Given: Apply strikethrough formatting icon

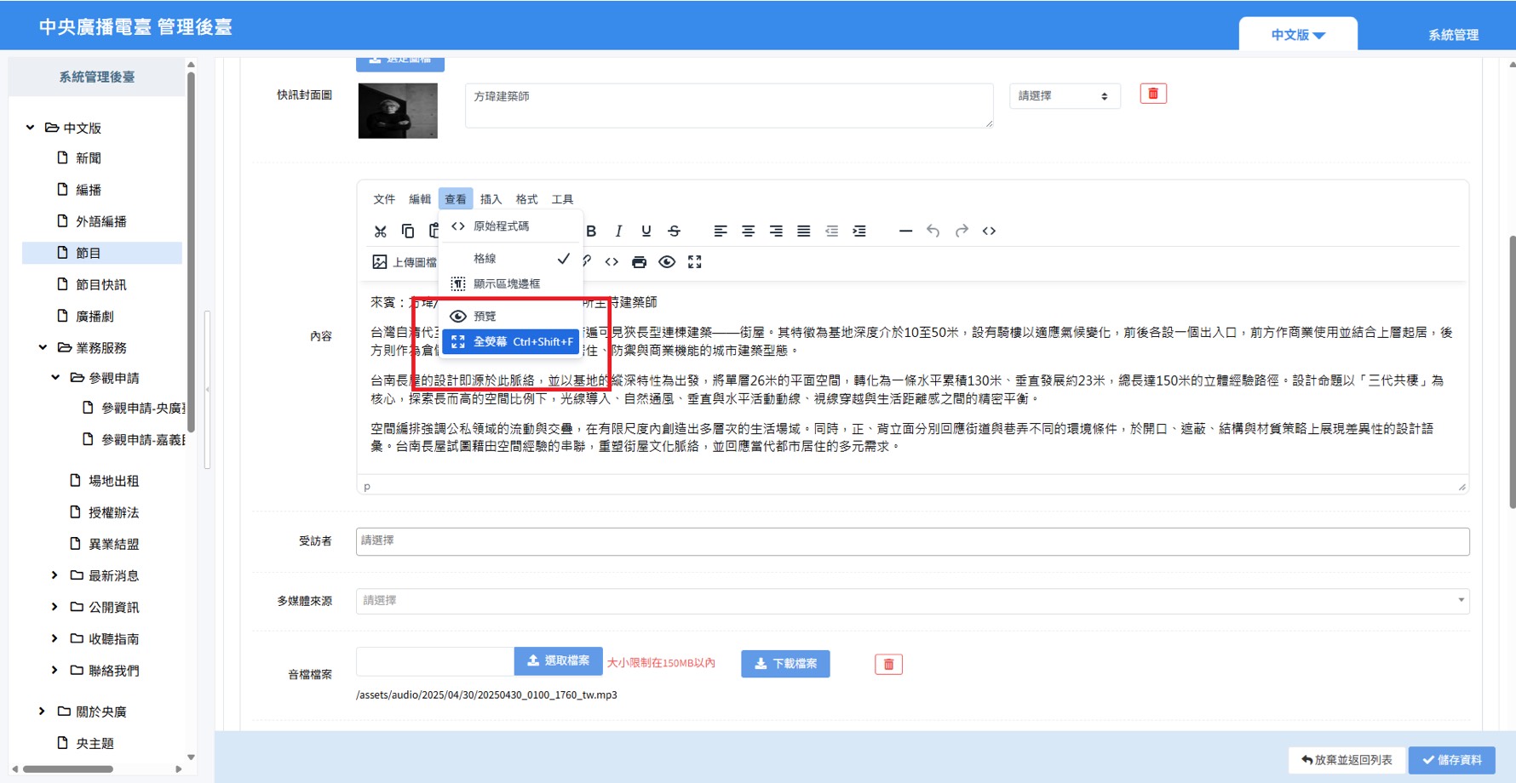Looking at the screenshot, I should [x=675, y=231].
